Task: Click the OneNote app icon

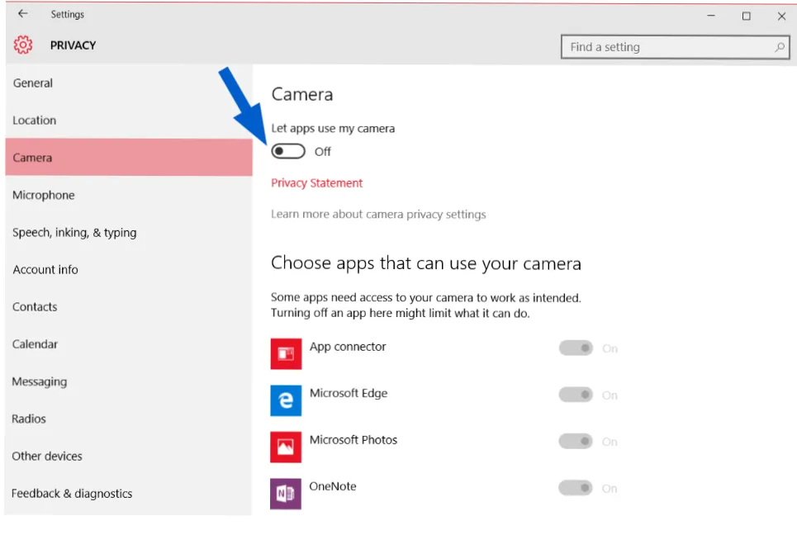Action: coord(286,494)
